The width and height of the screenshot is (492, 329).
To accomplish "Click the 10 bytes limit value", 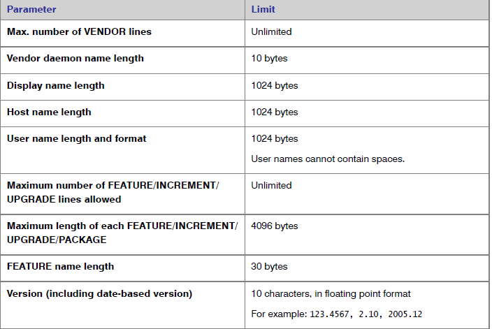I will (269, 59).
